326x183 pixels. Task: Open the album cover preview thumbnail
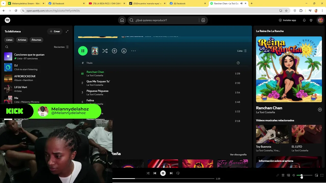pos(95,51)
